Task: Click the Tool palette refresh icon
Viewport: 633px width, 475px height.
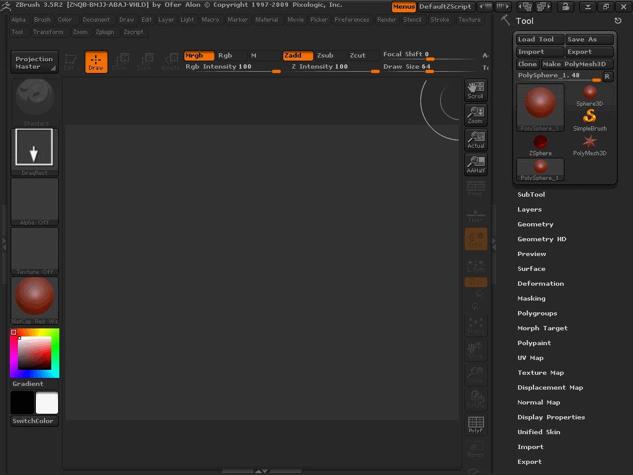Action: (x=618, y=20)
